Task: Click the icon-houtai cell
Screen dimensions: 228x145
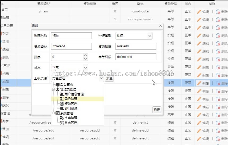Action: coord(140,11)
